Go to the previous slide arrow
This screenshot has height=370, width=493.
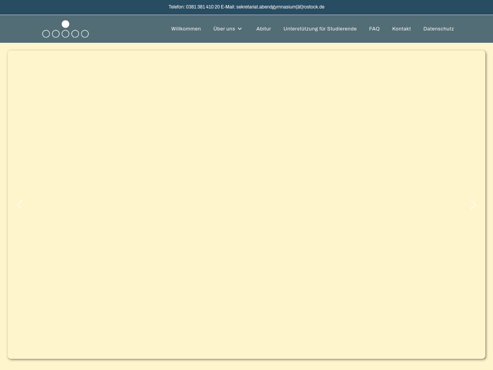click(20, 205)
